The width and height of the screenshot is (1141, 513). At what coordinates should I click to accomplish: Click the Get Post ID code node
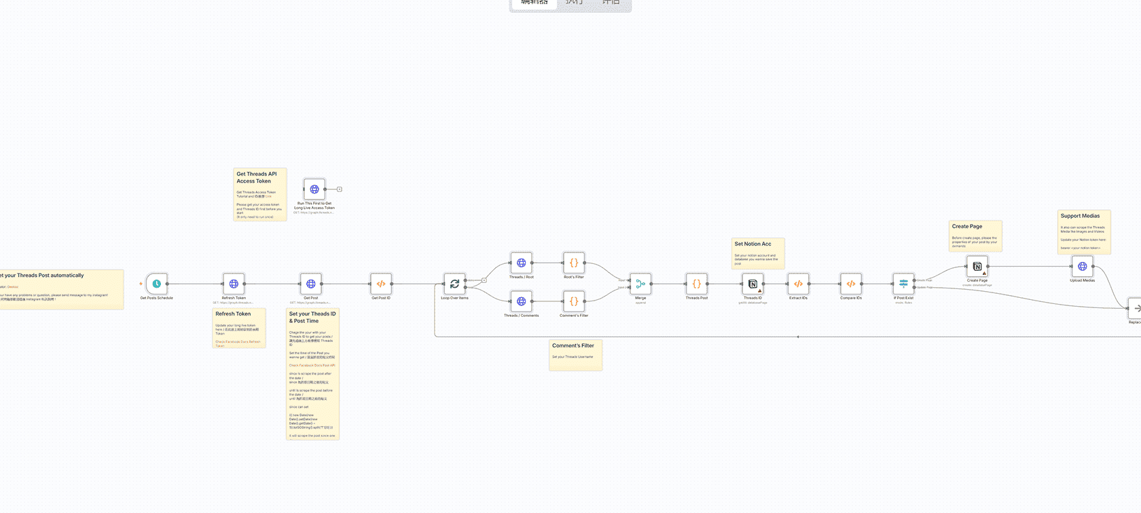(x=381, y=284)
